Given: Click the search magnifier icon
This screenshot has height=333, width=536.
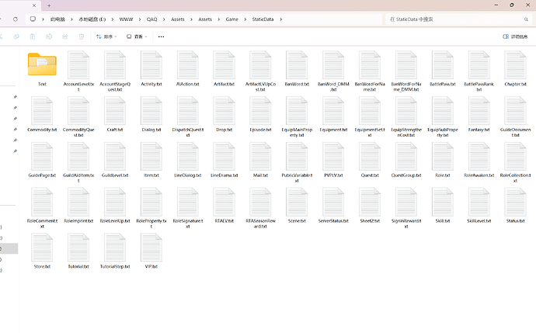Looking at the screenshot, I should click(526, 19).
